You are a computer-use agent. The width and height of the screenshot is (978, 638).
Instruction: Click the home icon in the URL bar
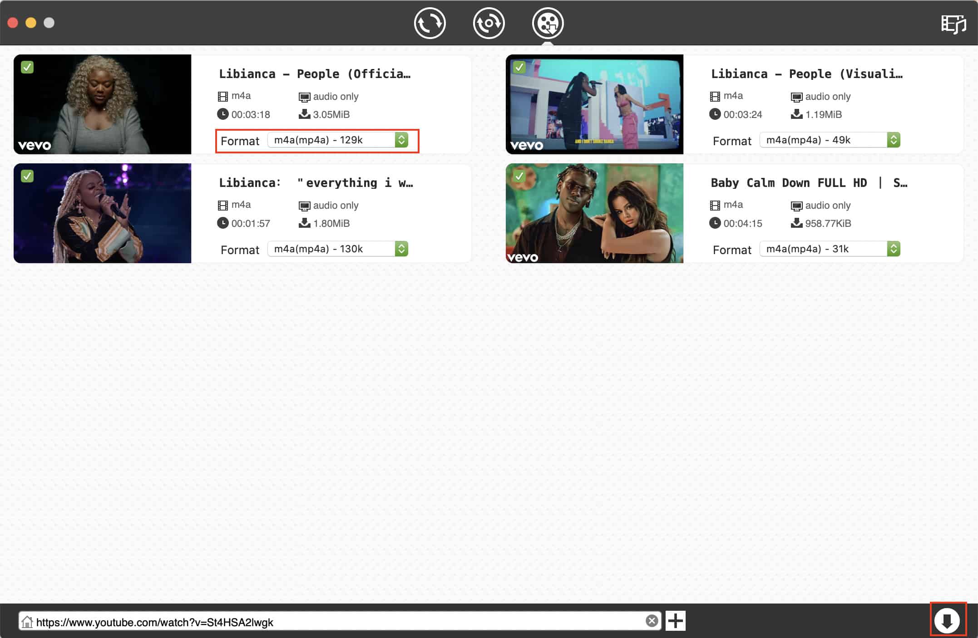27,622
